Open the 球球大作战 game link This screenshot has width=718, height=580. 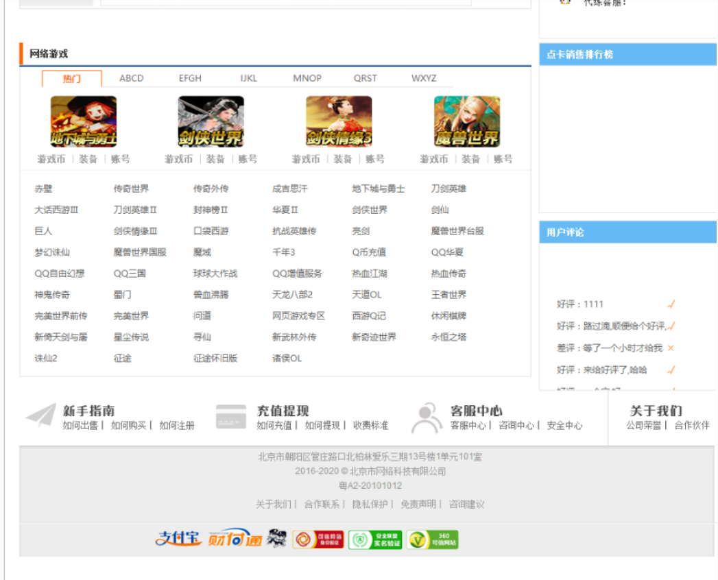point(215,274)
